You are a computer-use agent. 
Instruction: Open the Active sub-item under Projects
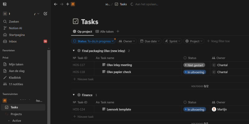click(x=17, y=121)
